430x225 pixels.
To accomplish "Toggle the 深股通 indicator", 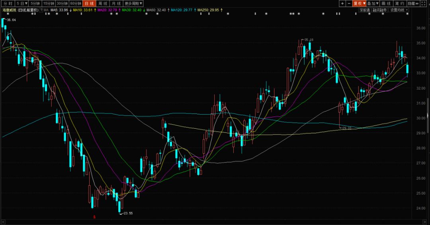I will [x=365, y=10].
